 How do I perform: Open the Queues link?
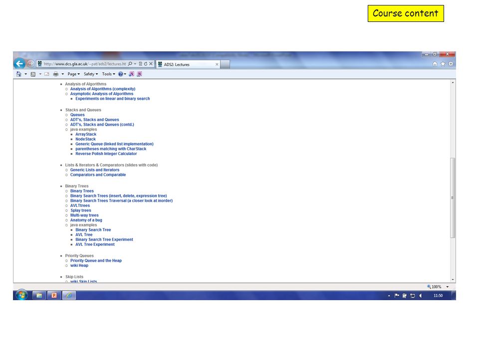[x=77, y=115]
